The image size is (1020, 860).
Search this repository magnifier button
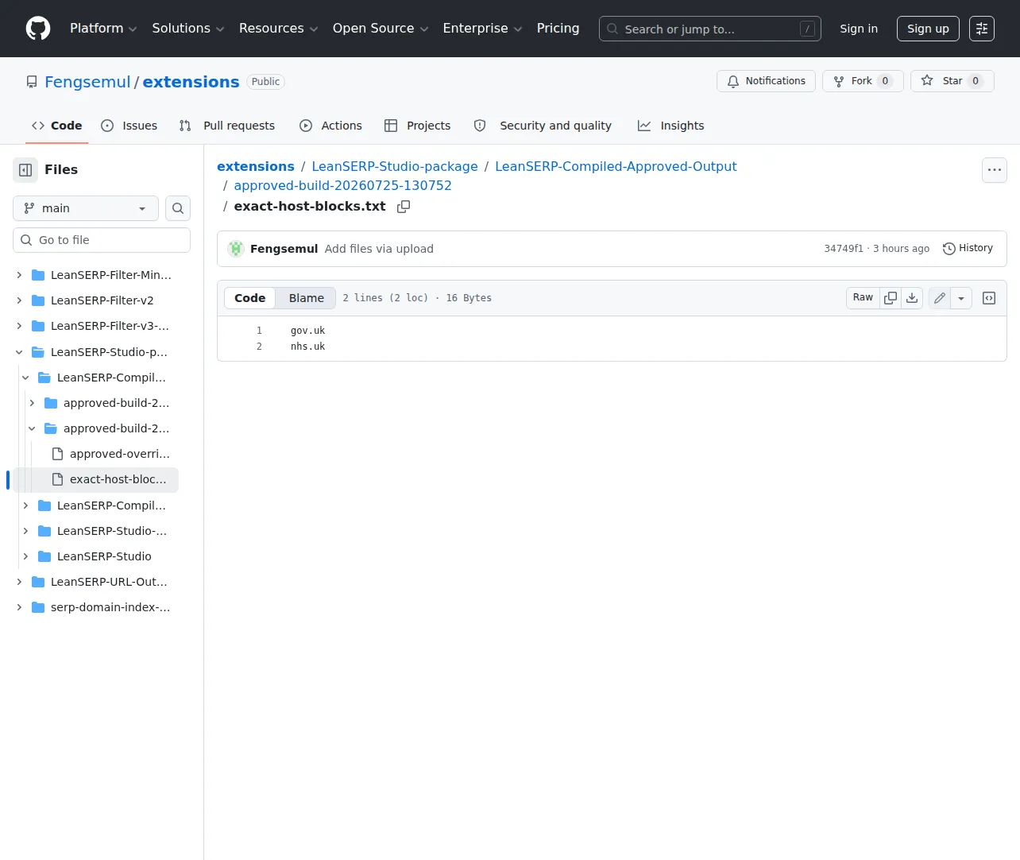point(178,208)
